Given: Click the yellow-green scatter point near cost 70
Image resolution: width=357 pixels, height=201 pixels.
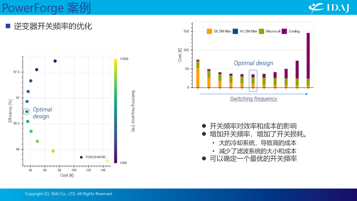Looking at the screenshot, I should click(53, 151).
